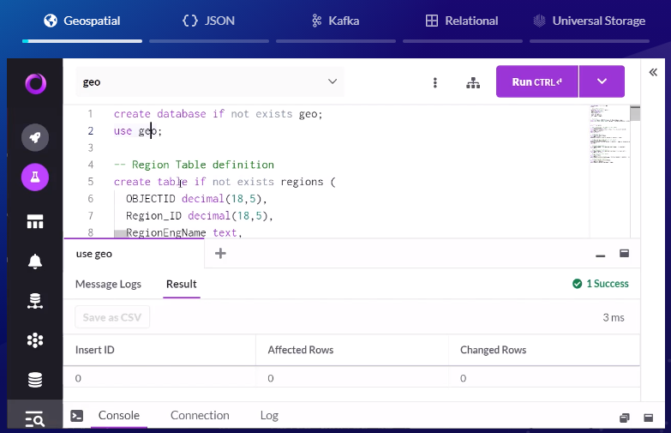
Task: Click the Changed Rows column header
Action: [494, 350]
